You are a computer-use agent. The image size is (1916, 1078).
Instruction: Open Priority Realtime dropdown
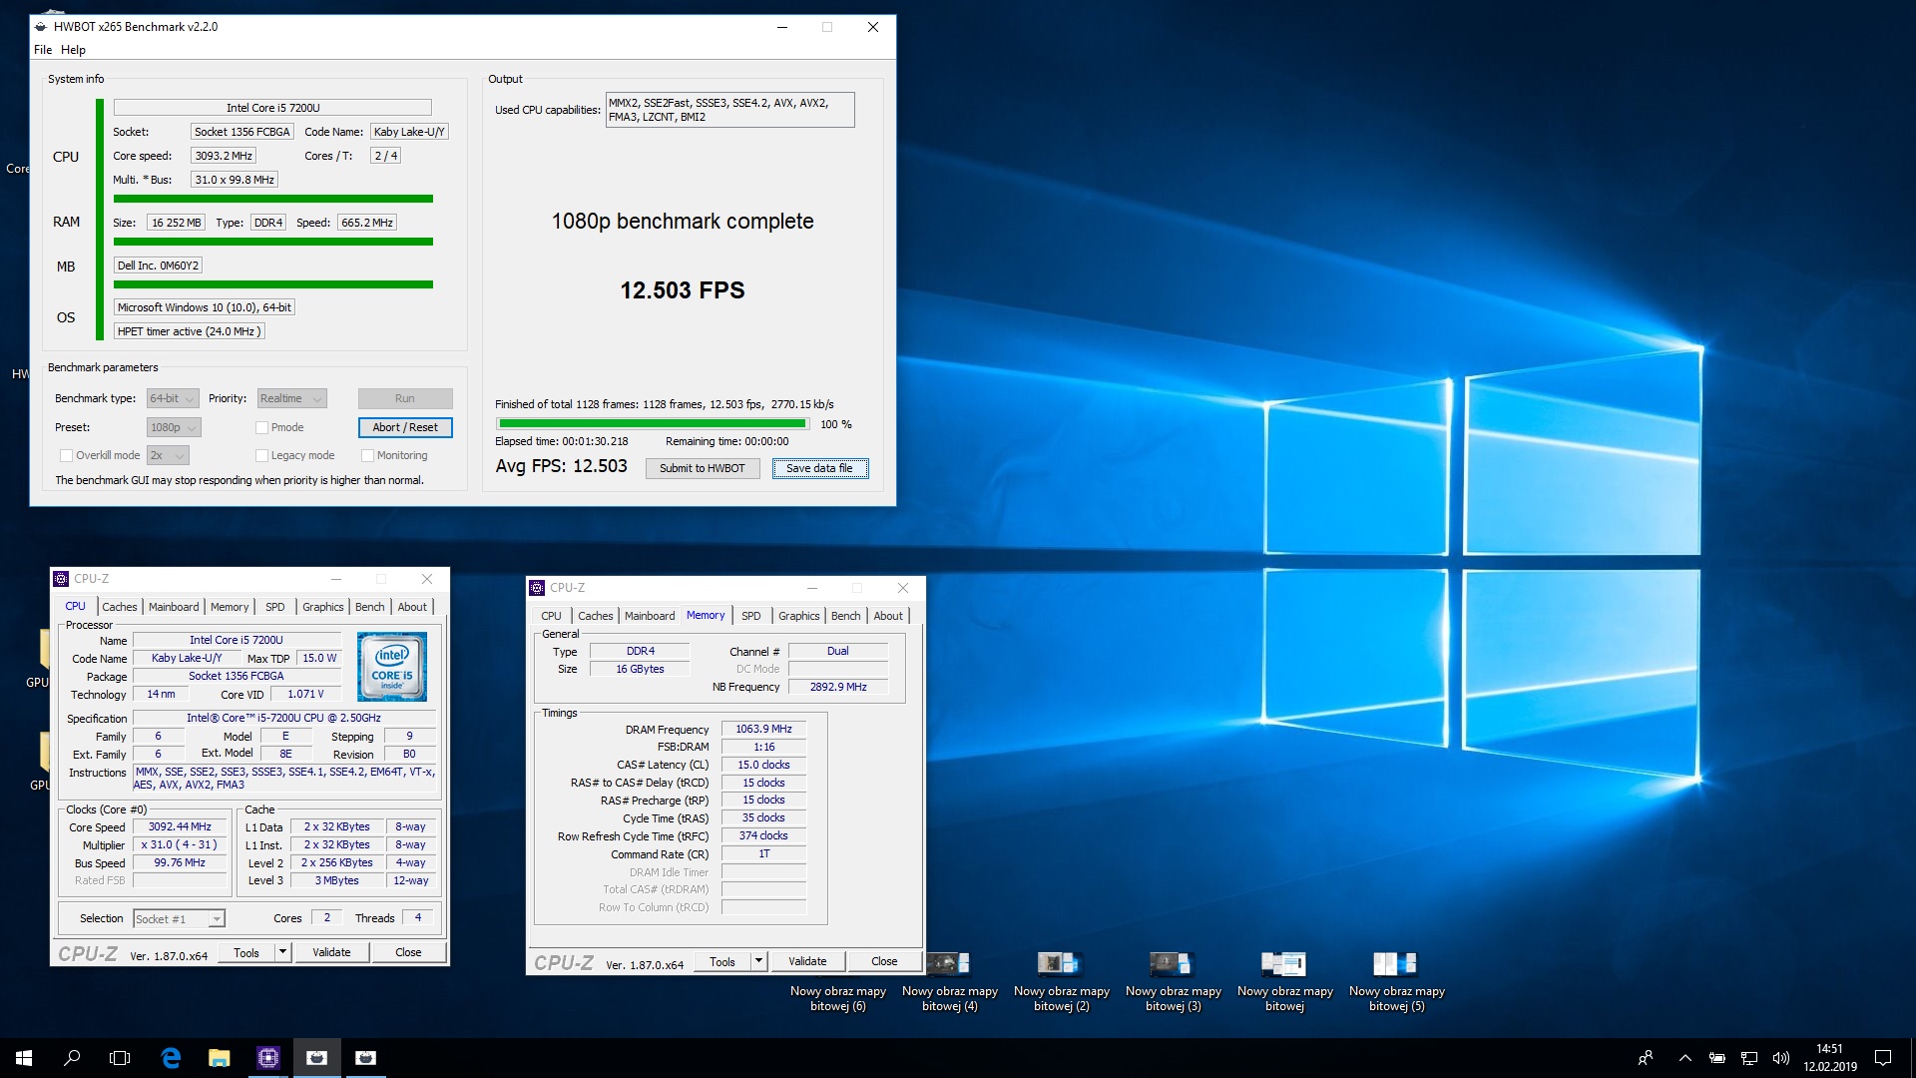click(291, 399)
